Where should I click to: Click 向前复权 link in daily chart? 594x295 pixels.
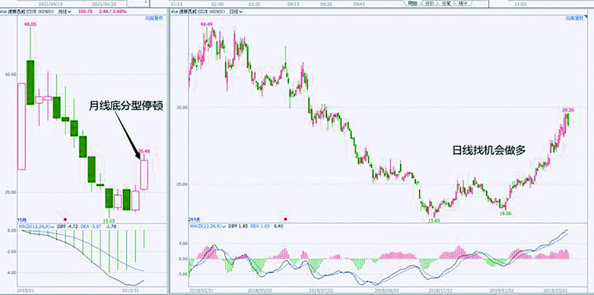point(573,18)
